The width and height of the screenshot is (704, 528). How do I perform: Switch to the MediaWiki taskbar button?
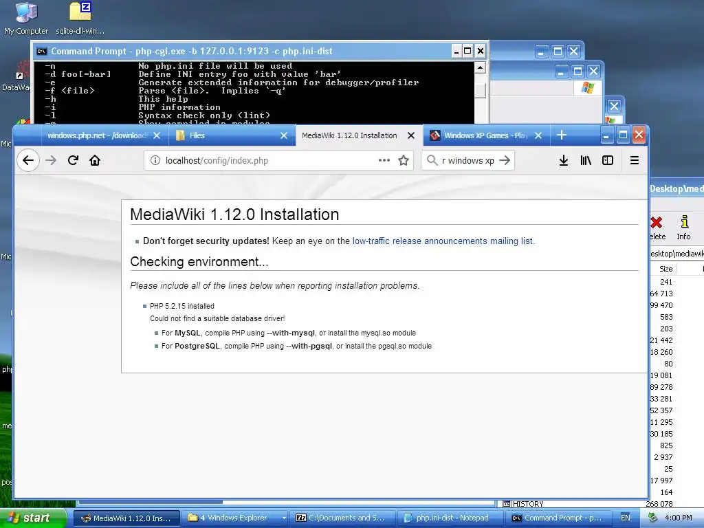click(126, 518)
